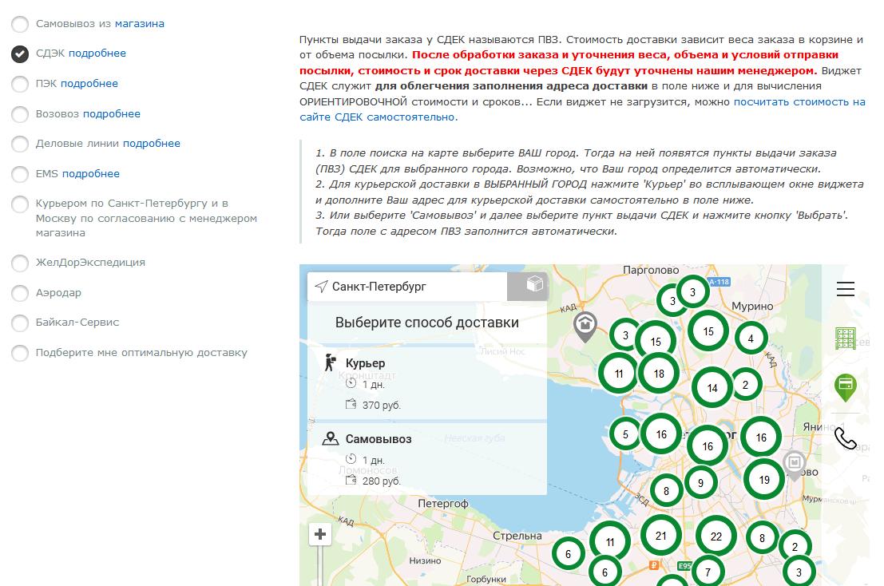Image resolution: width=884 pixels, height=586 pixels.
Task: Click the Санкт-Петербург city search field
Action: [407, 287]
